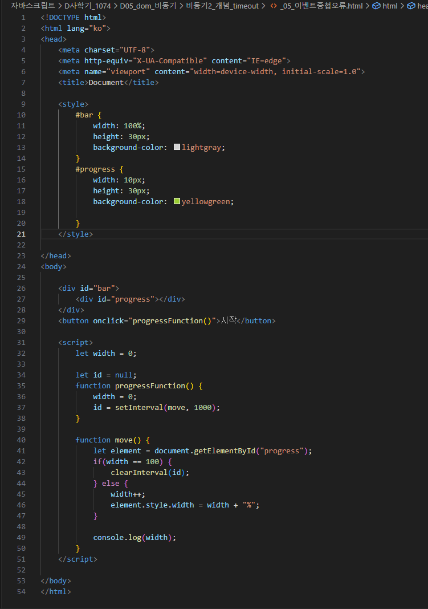Click the opening <script> tag

point(76,342)
